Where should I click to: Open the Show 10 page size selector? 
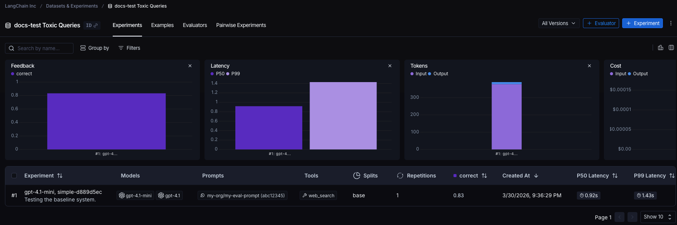click(658, 217)
